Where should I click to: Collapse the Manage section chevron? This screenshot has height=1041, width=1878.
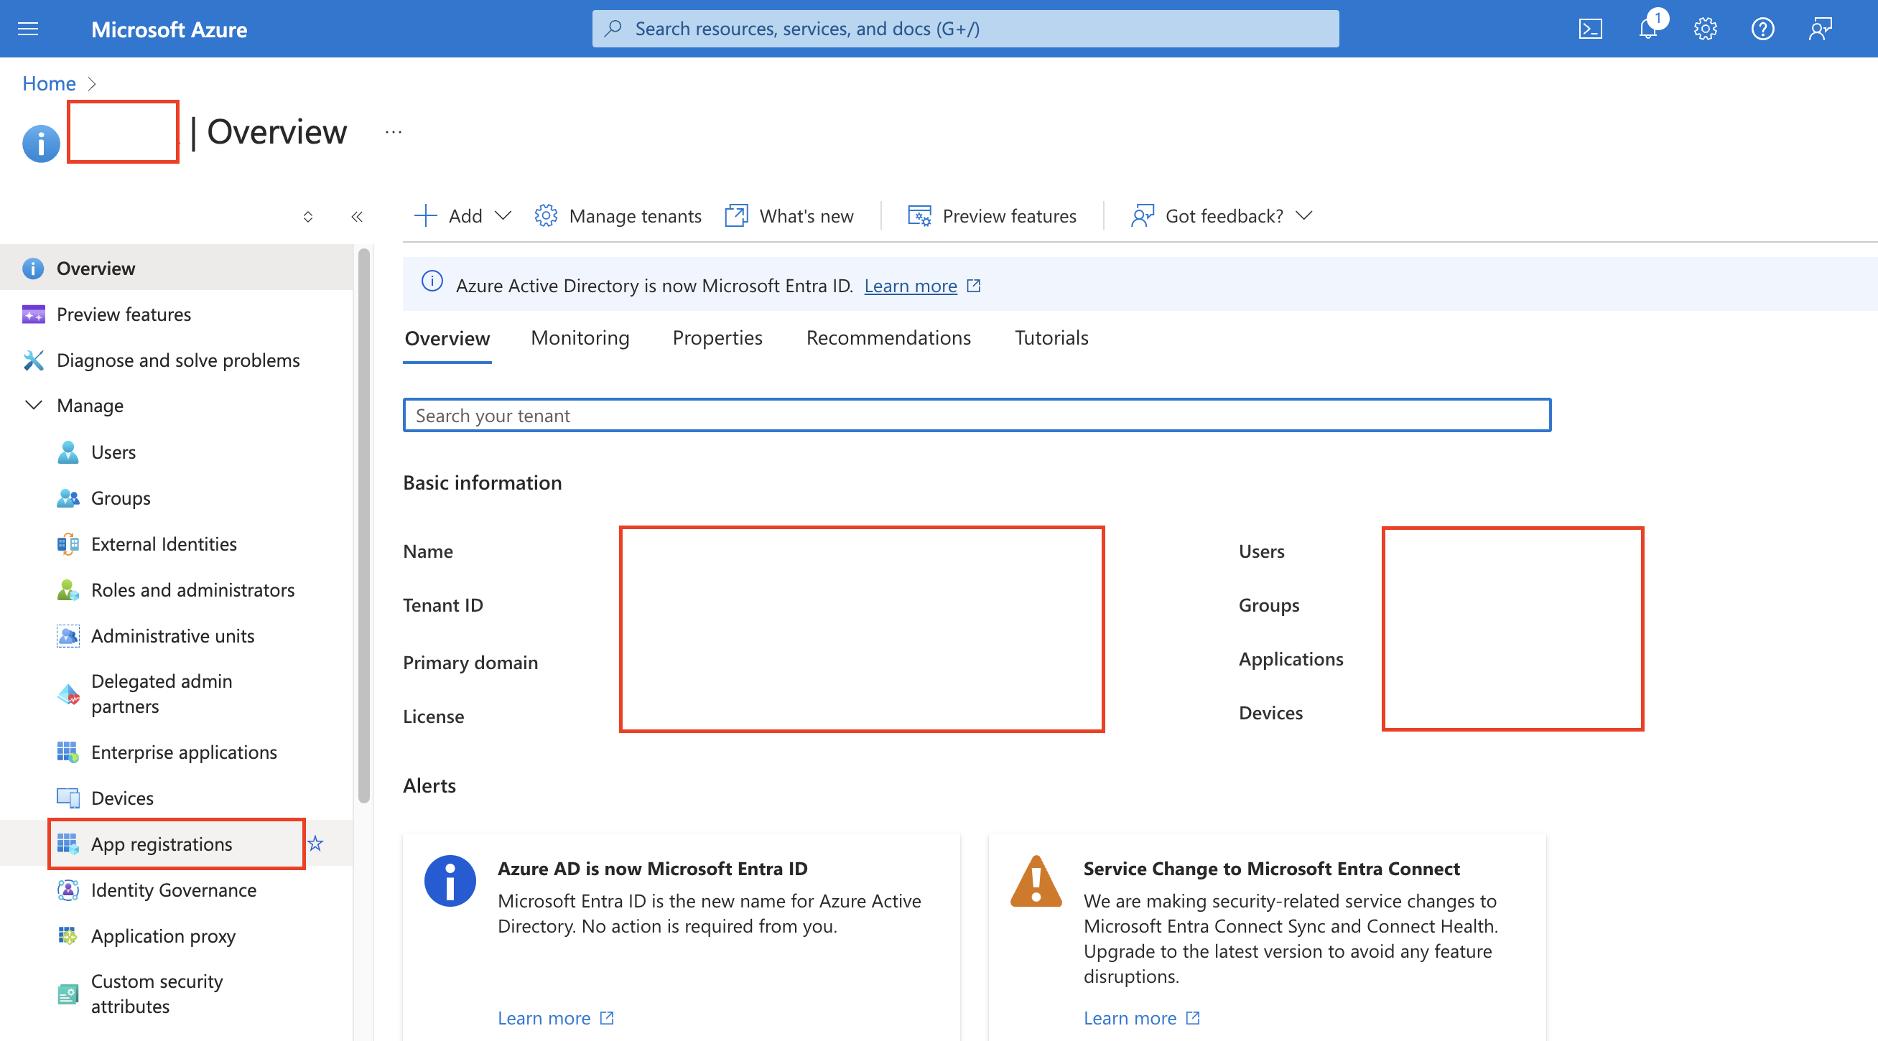tap(34, 405)
